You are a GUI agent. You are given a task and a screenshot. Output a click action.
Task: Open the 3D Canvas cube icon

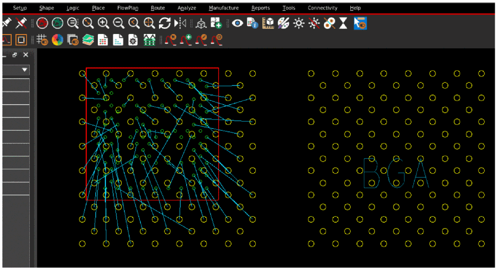click(201, 23)
